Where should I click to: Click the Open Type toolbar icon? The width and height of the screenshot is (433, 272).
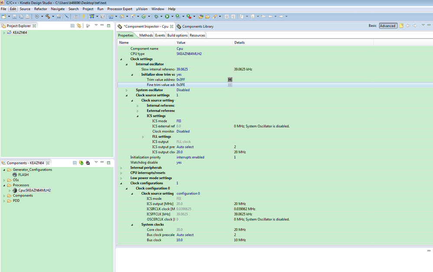click(201, 16)
